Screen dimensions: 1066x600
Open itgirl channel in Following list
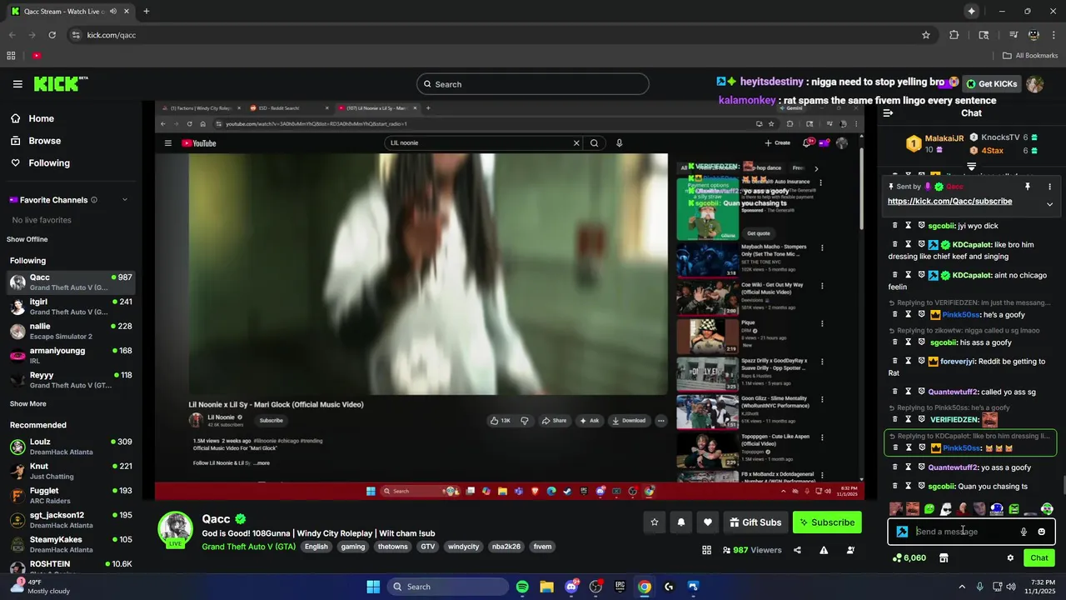[71, 307]
